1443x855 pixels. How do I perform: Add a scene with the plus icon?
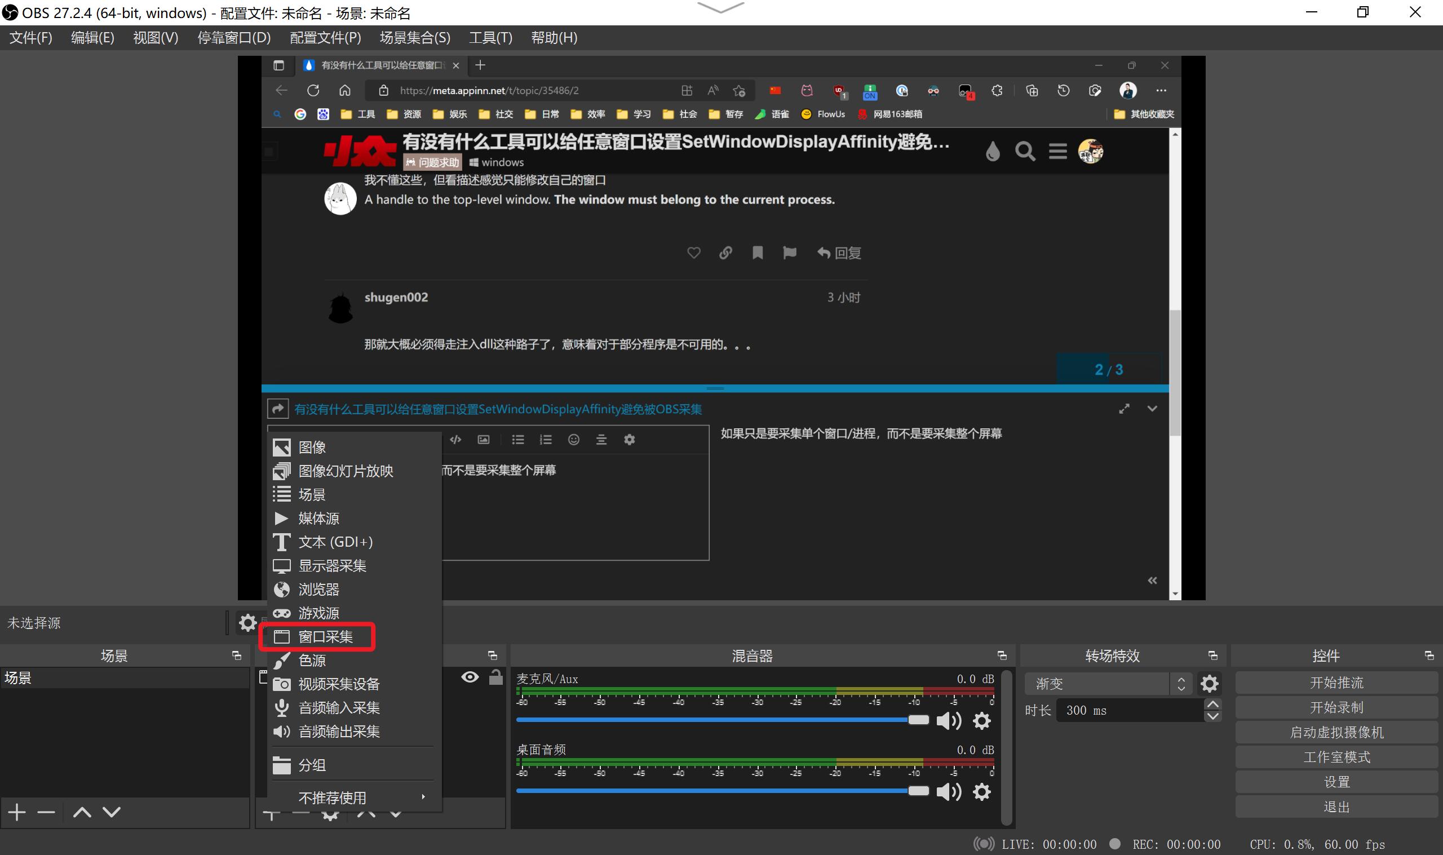coord(17,812)
